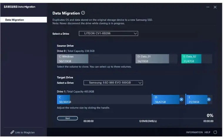
Task: Click the slider handle between D and E volumes
Action: [x=185, y=99]
